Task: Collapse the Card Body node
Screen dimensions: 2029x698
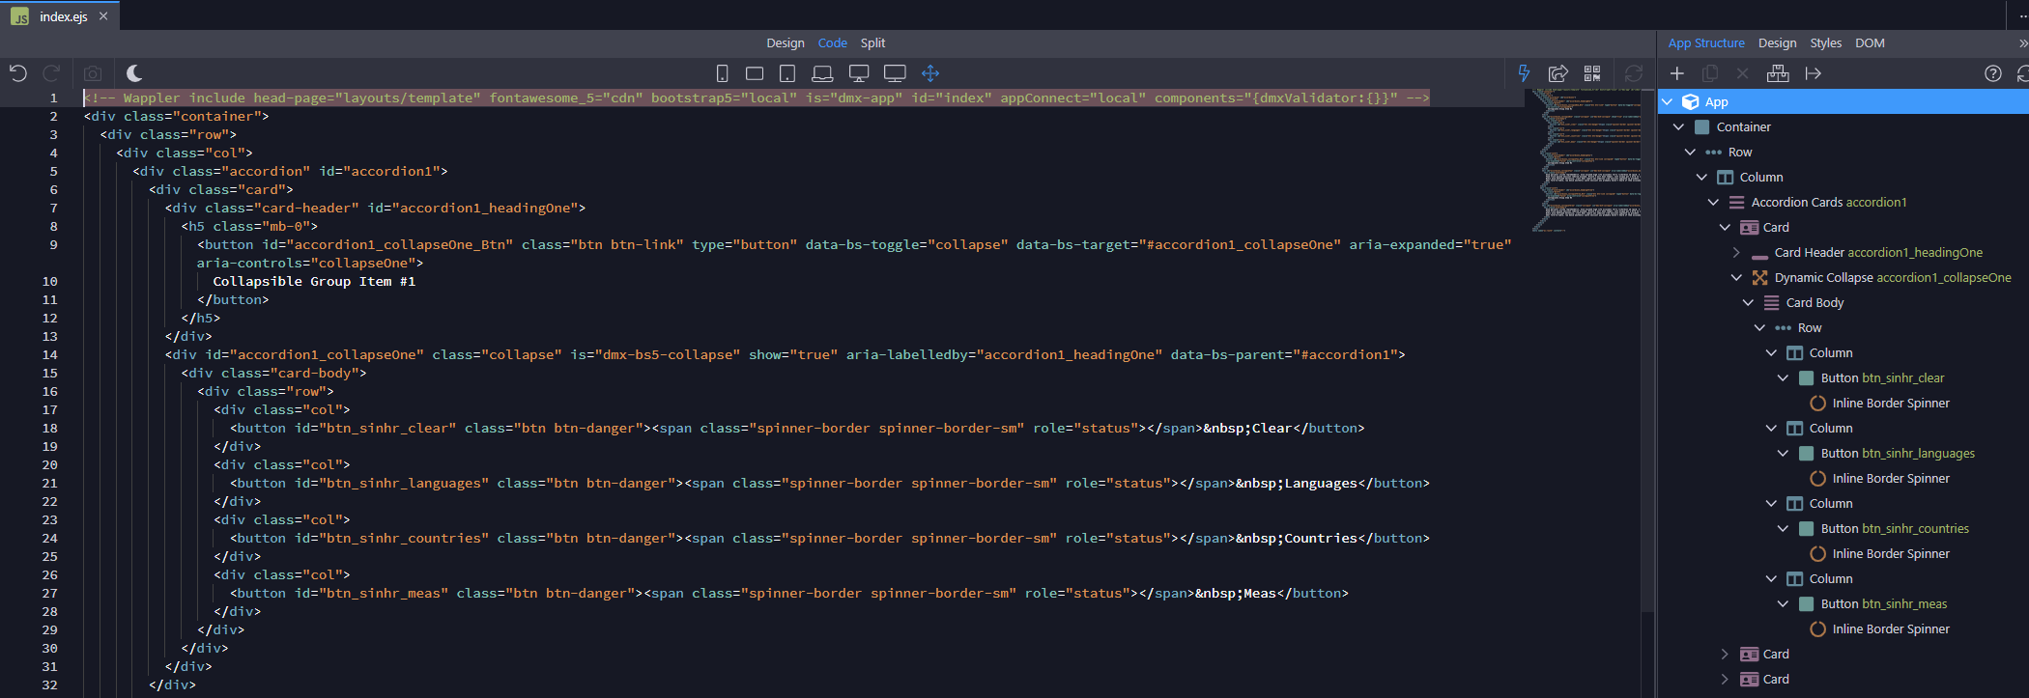Action: tap(1749, 303)
